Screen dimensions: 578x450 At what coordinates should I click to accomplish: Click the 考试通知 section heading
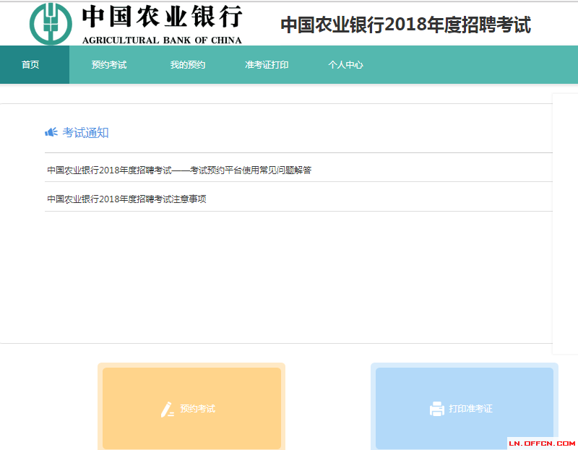tap(85, 132)
